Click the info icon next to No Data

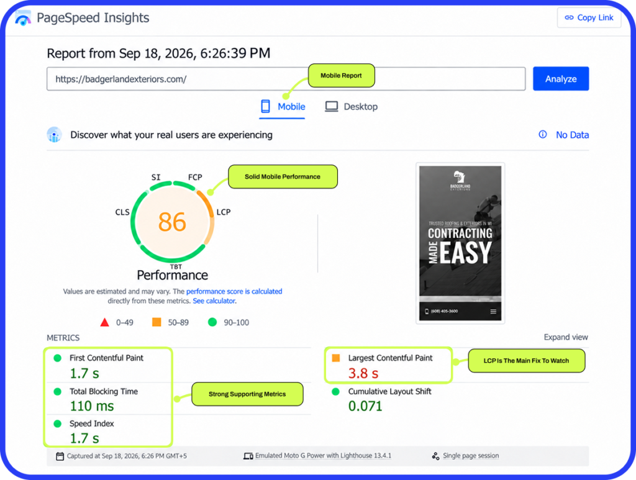(x=543, y=135)
